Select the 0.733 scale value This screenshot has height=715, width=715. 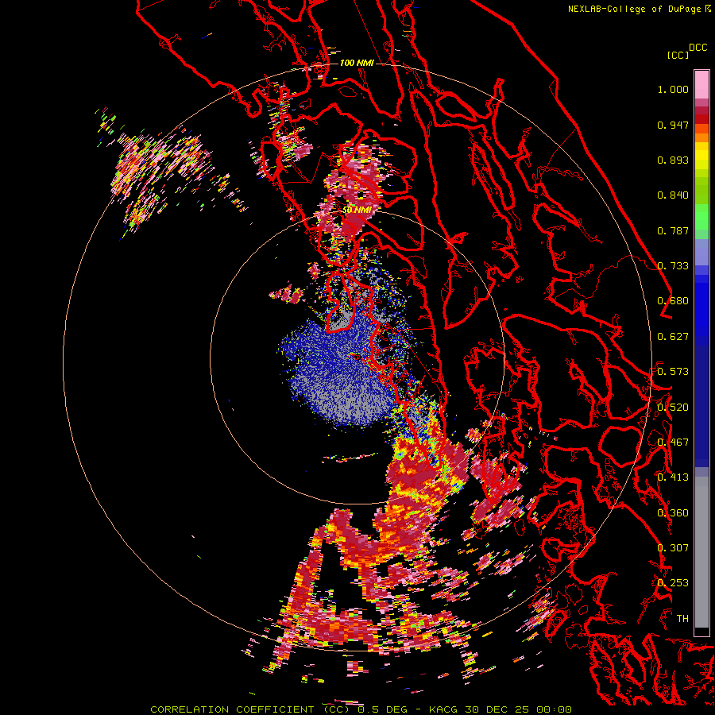673,266
